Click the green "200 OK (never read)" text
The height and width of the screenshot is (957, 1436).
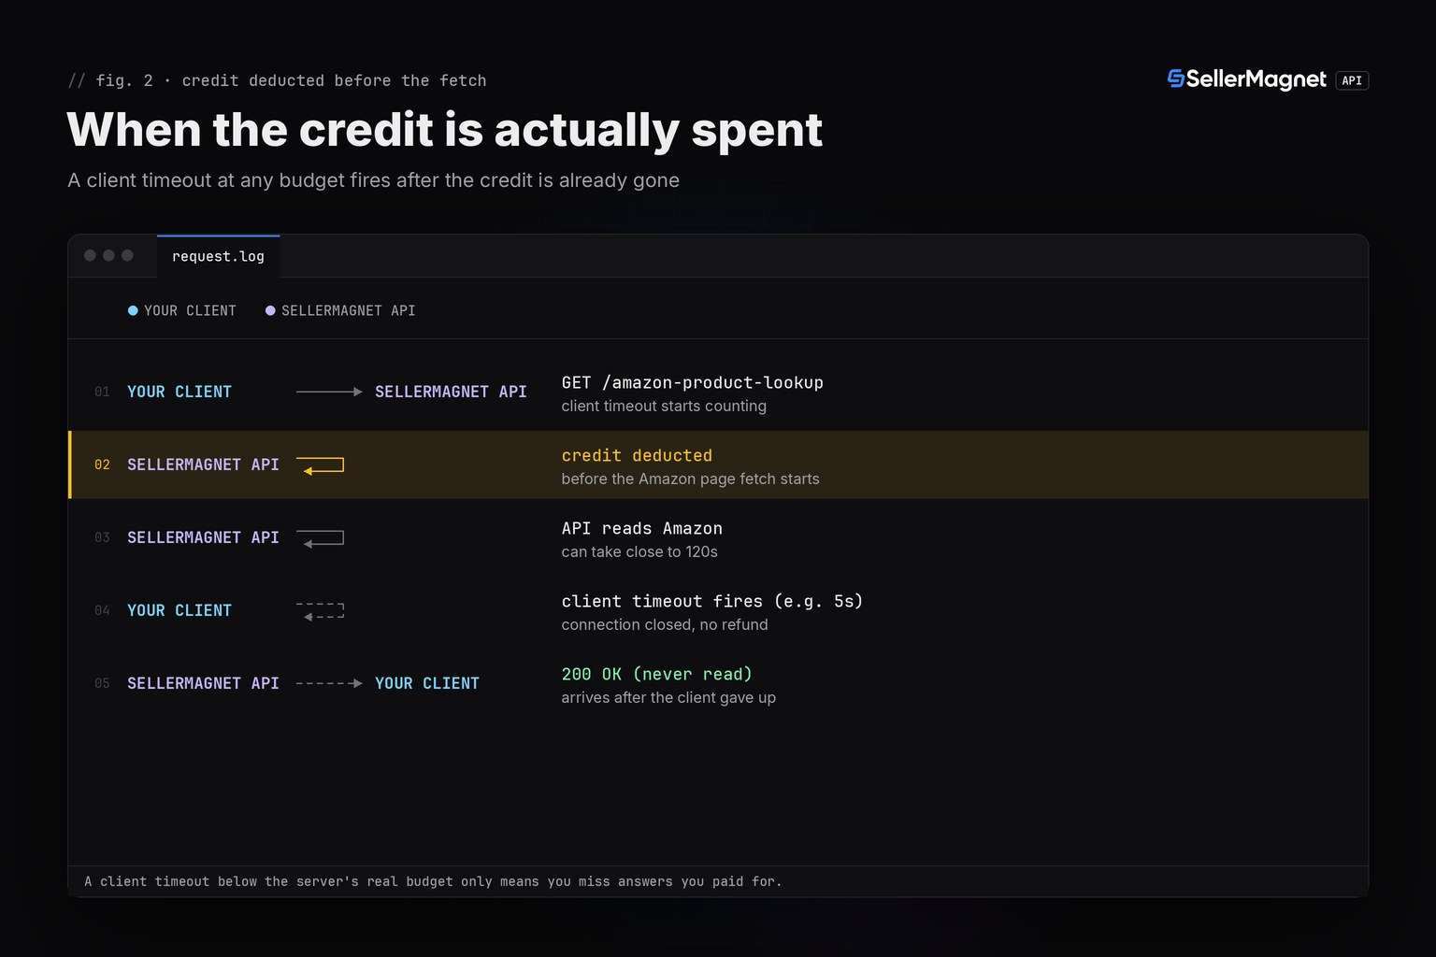(656, 674)
